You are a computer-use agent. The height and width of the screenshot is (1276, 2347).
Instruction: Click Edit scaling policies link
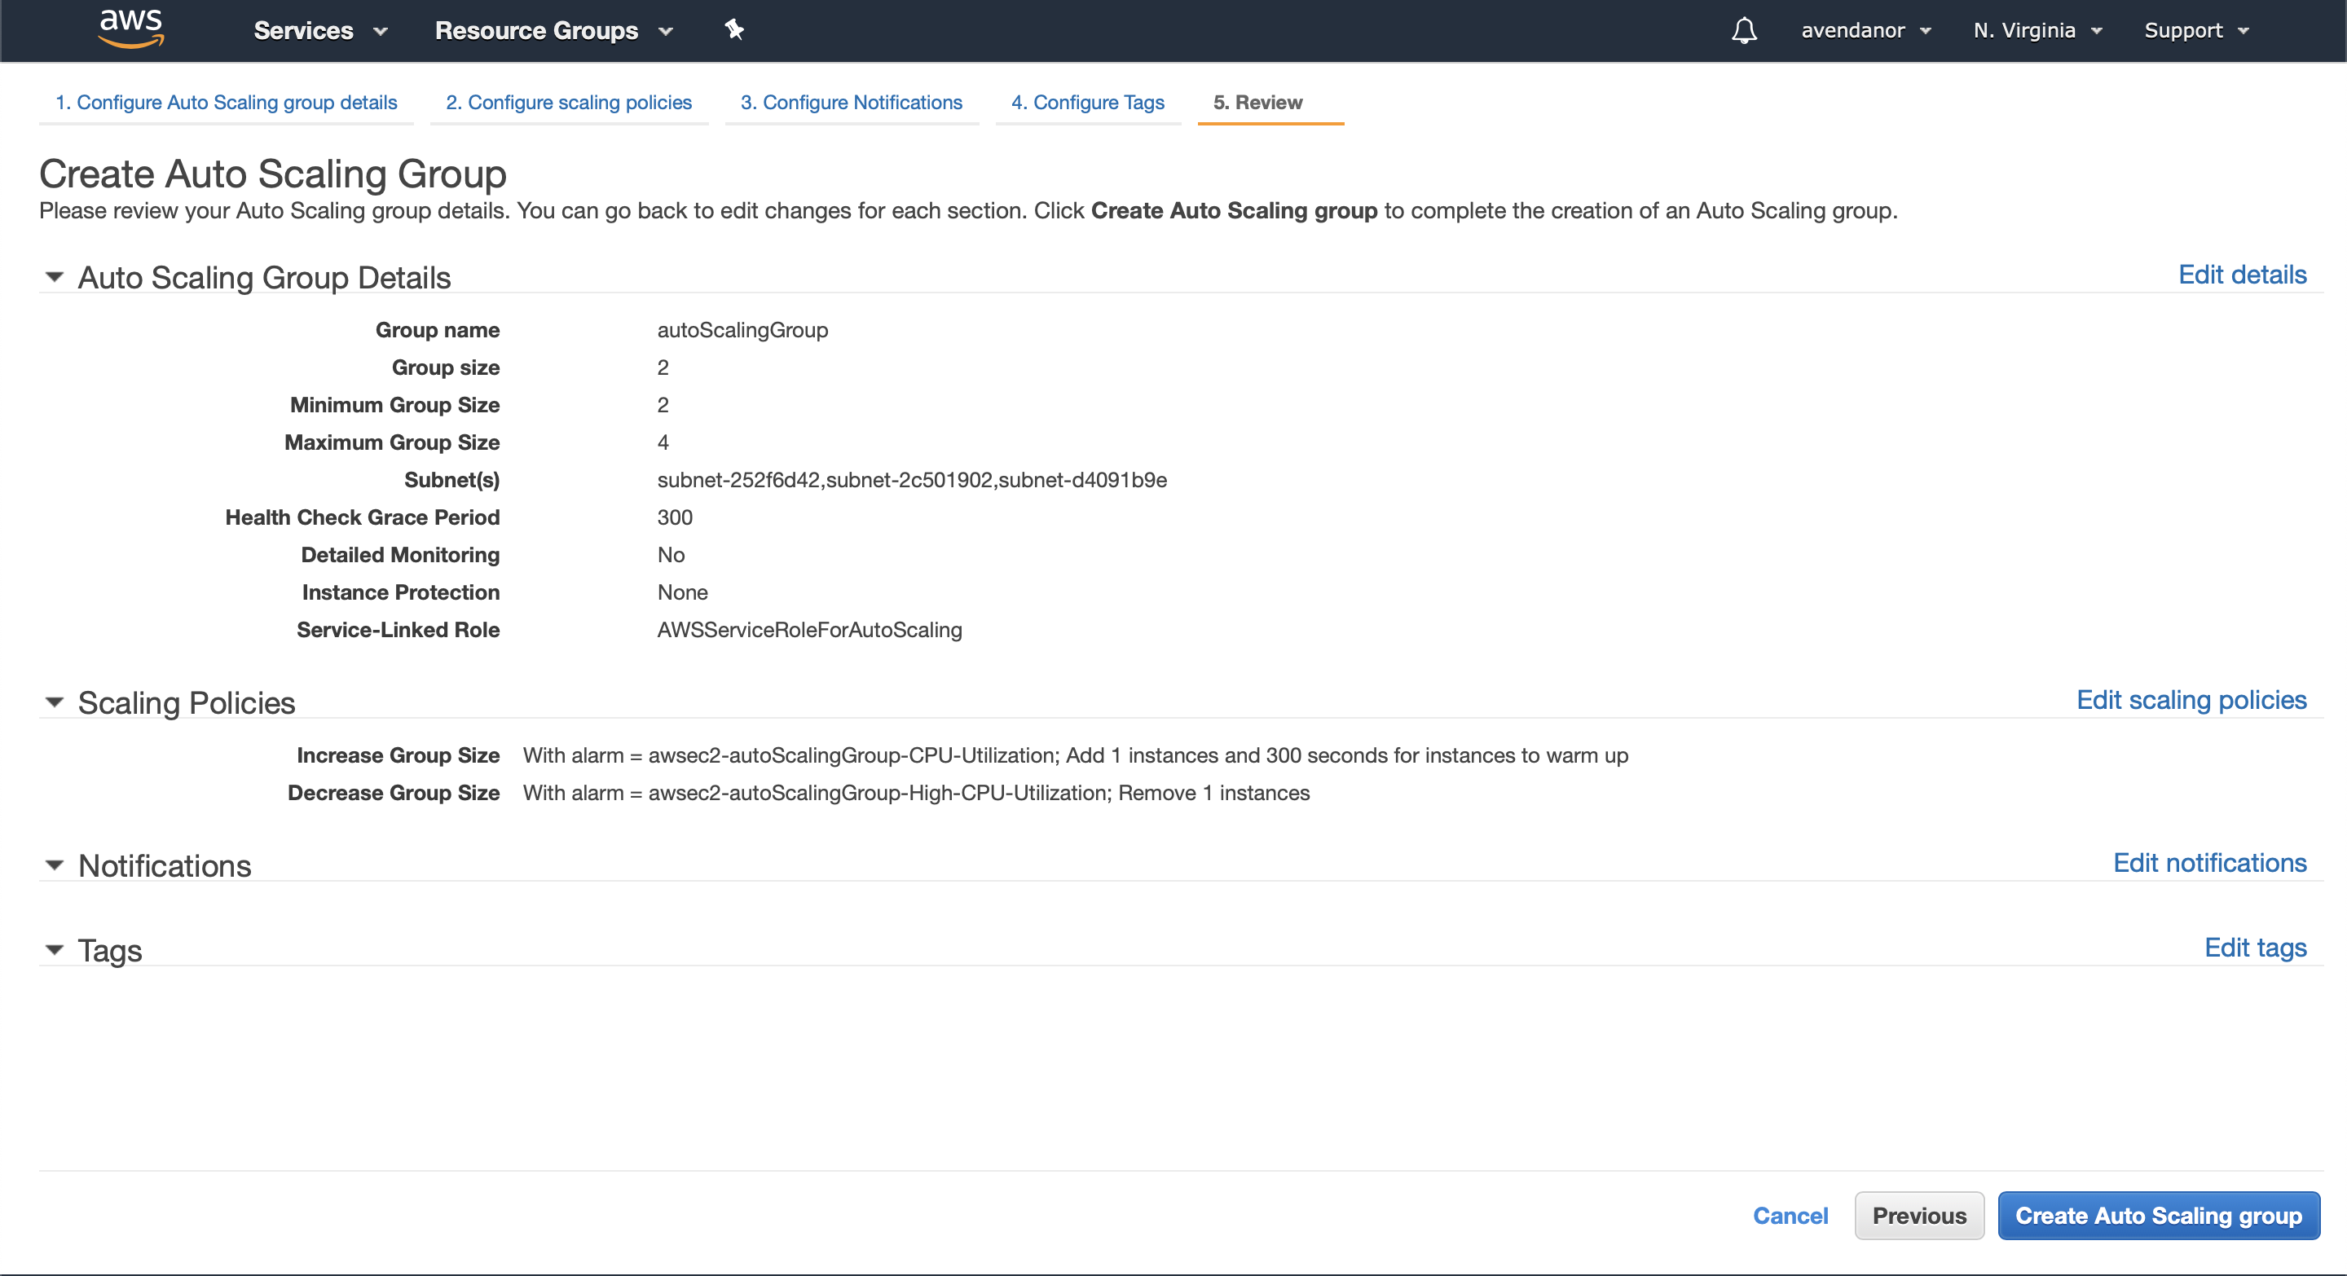tap(2191, 699)
